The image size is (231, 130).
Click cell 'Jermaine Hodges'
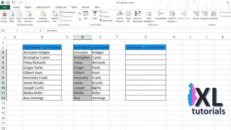point(42,52)
